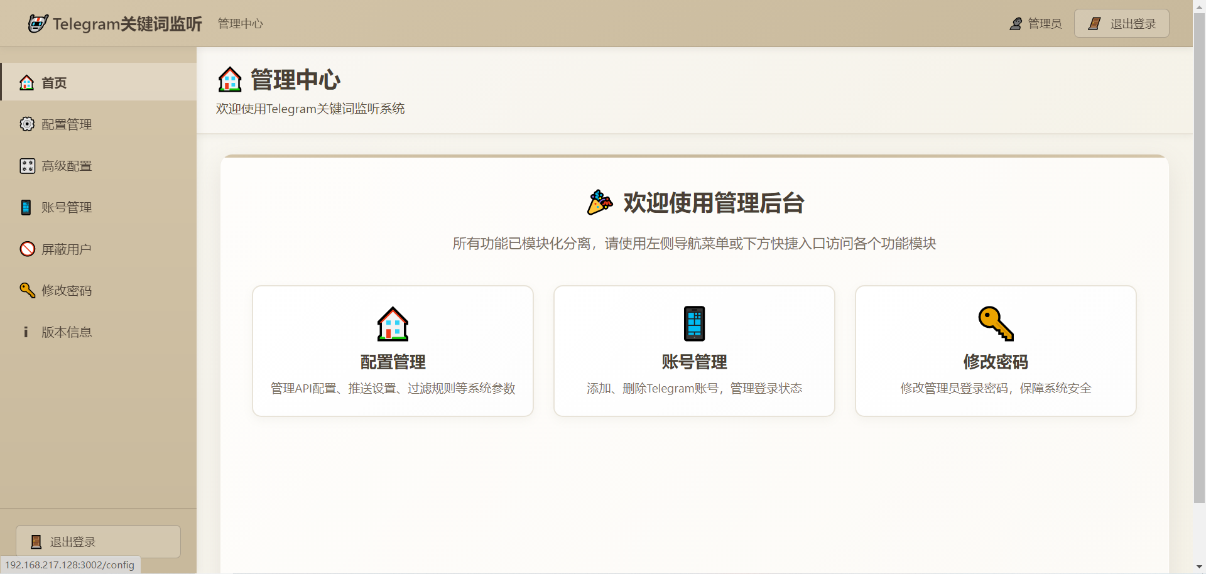The width and height of the screenshot is (1206, 574).
Task: Click the phone icon for 账号管理 in sidebar
Action: tap(26, 207)
